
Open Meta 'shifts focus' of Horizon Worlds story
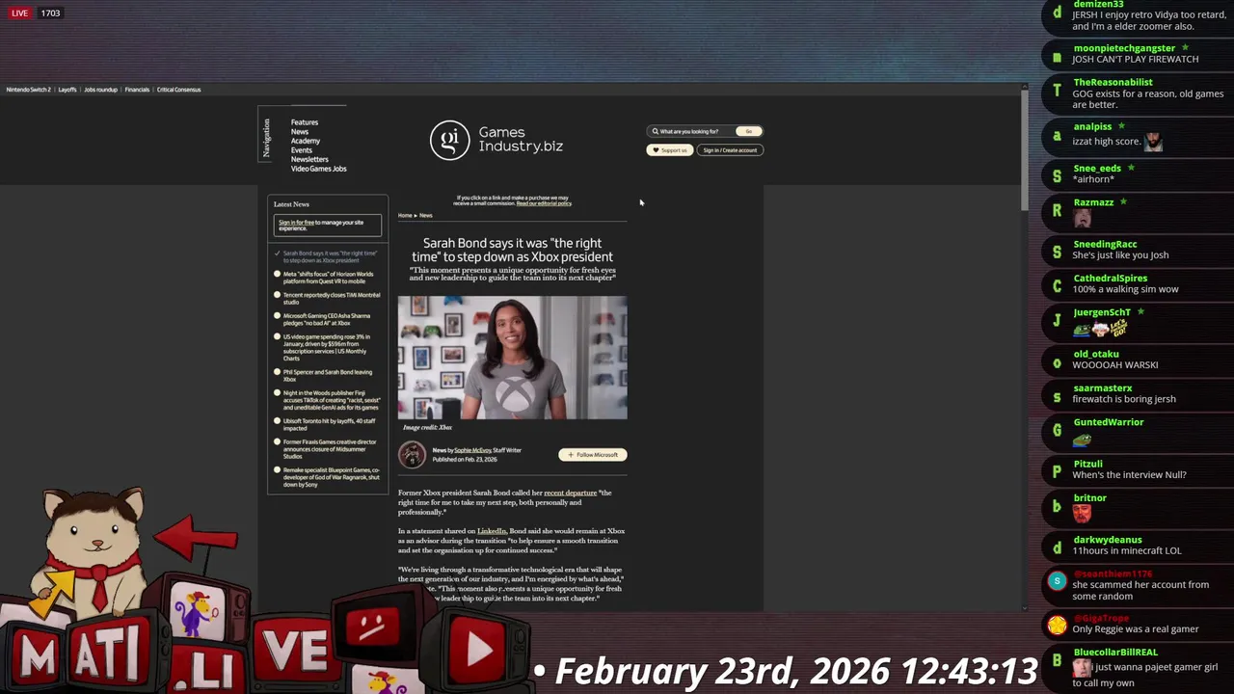coord(328,277)
